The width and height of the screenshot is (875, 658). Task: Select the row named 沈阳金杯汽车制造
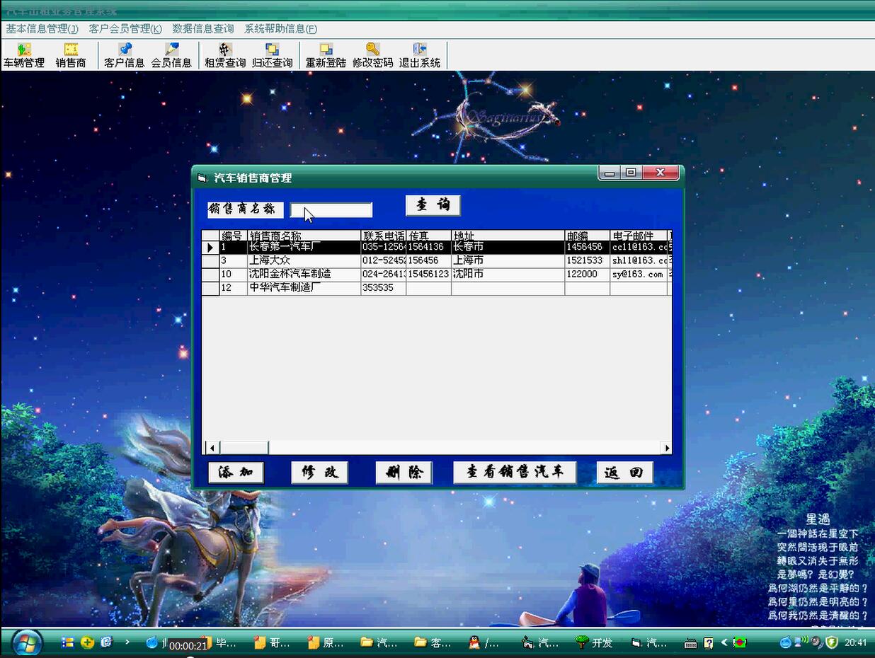pyautogui.click(x=436, y=275)
